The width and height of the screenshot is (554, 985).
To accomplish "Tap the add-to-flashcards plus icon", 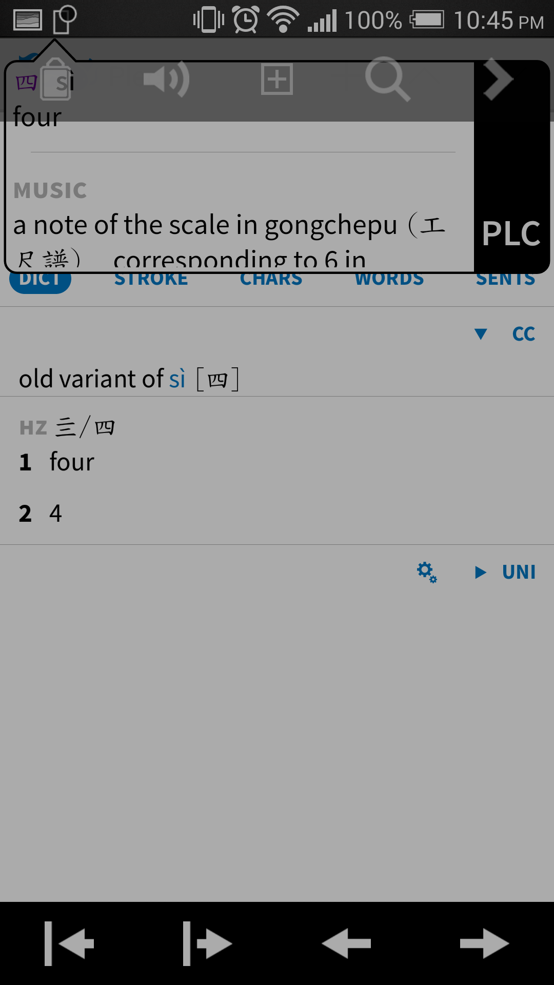I will click(x=277, y=79).
